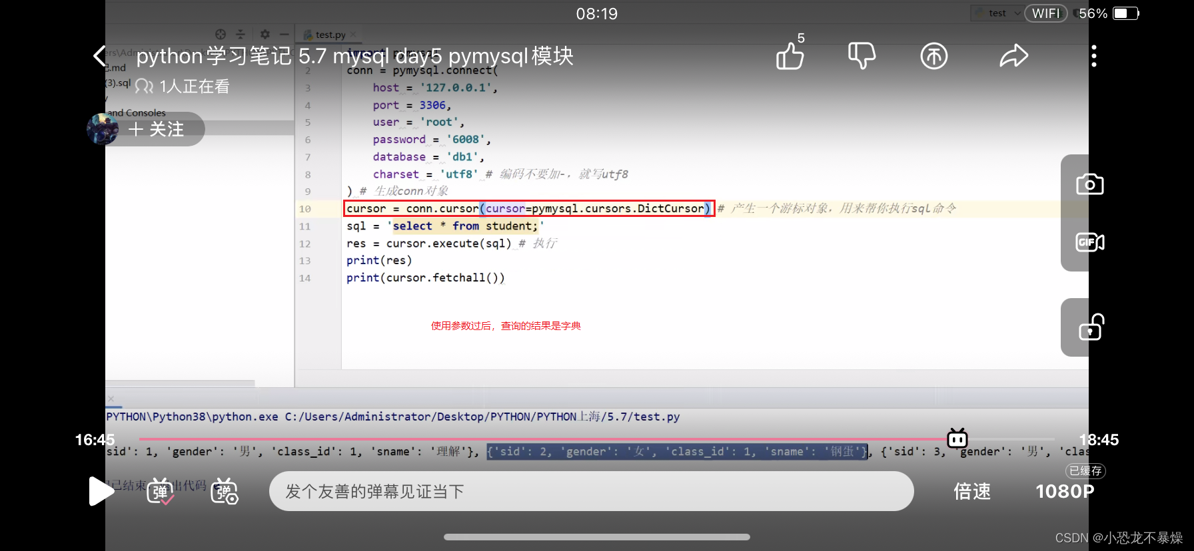1194x551 pixels.
Task: Tap the uploader avatar
Action: 103,129
